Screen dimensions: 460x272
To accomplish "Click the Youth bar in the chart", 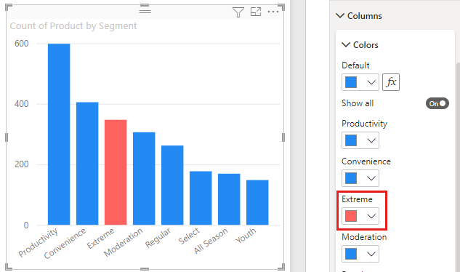I will click(257, 202).
